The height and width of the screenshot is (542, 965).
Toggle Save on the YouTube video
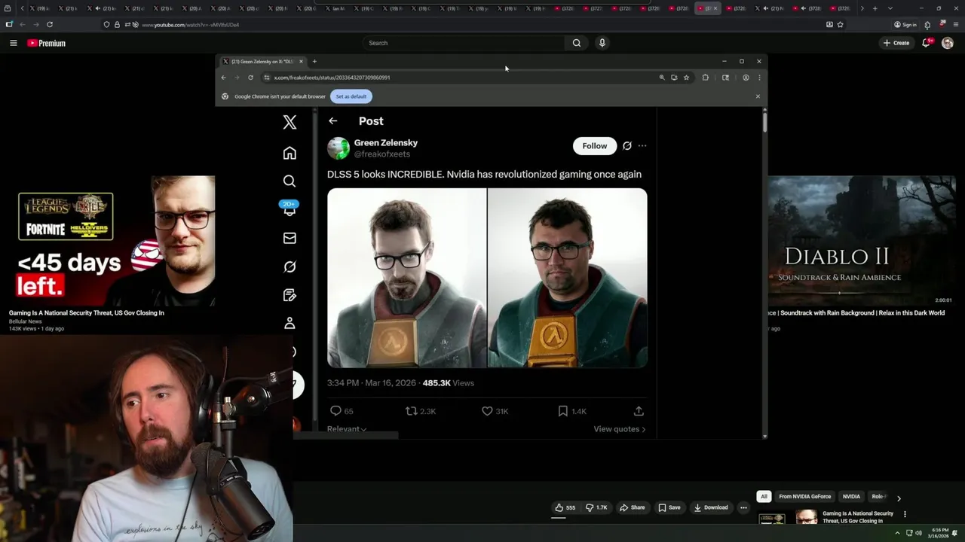pos(669,507)
